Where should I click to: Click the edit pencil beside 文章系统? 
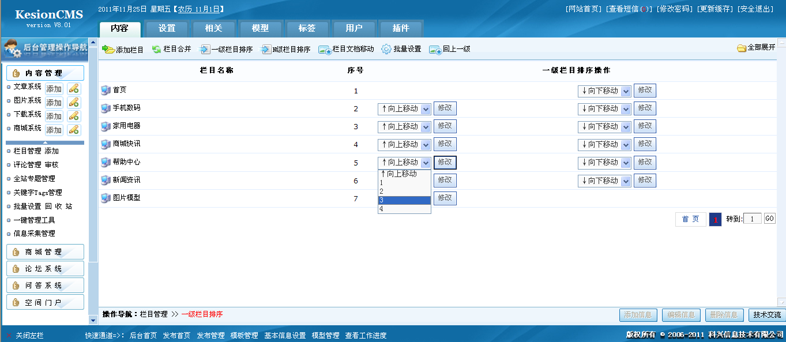pyautogui.click(x=73, y=88)
